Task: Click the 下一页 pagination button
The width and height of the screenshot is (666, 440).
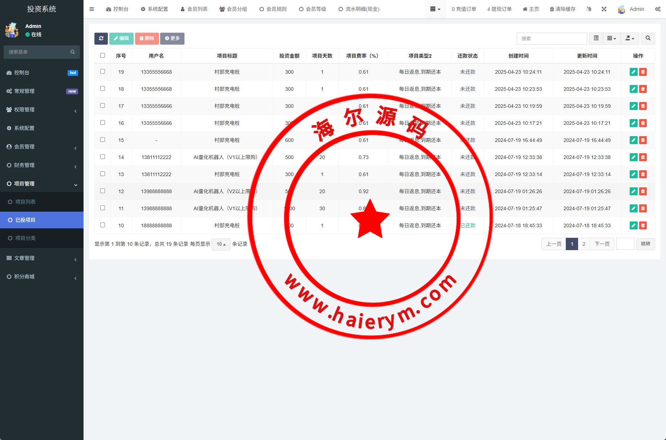Action: [602, 244]
